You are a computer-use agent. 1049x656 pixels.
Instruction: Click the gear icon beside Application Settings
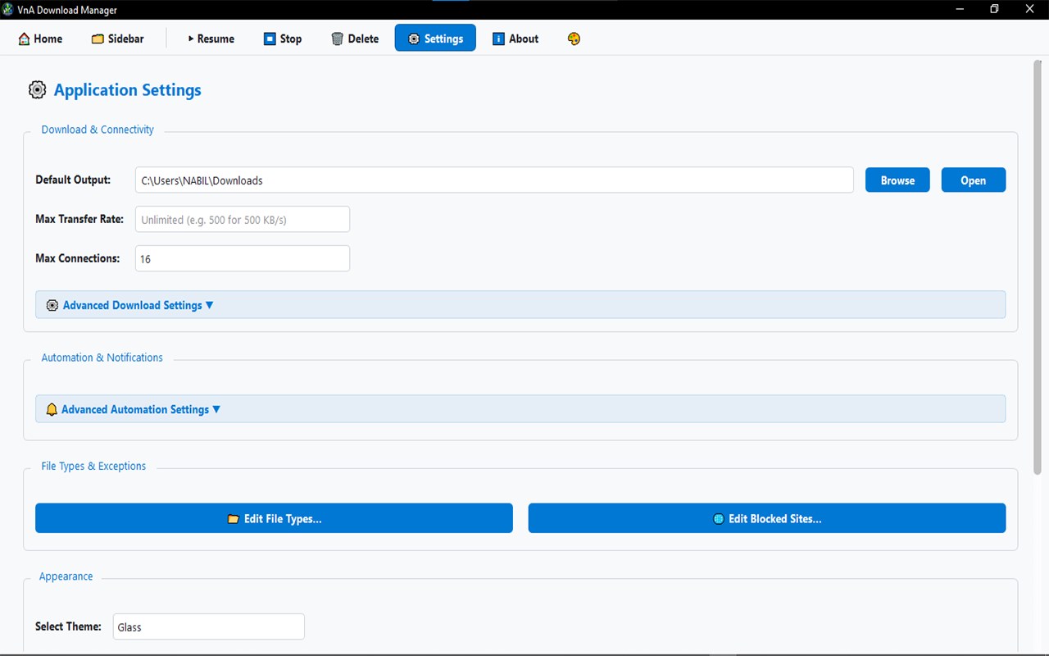click(37, 90)
